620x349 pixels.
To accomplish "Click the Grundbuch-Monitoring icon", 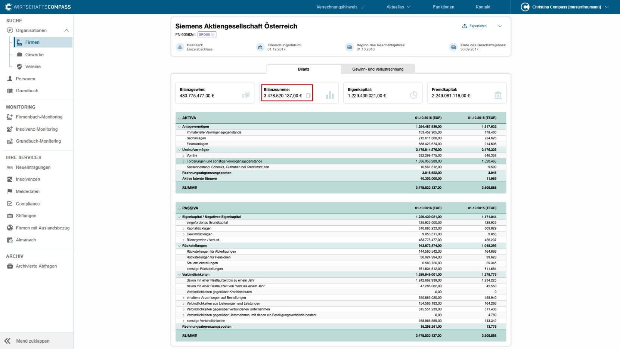I will tap(10, 141).
